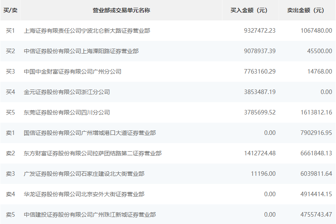Click sell amount 4755743.47
This screenshot has width=336, height=224.
click(x=316, y=215)
